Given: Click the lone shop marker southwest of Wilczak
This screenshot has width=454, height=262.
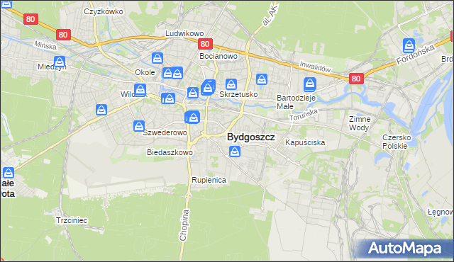Looking at the screenshot, I should click(x=101, y=110).
